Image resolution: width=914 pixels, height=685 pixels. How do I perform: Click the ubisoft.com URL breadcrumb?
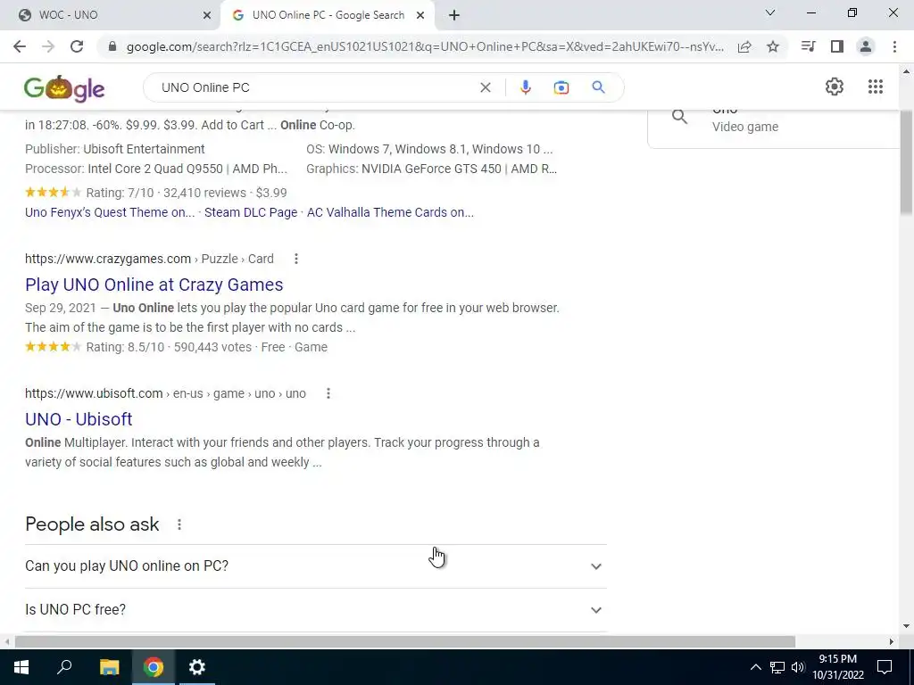click(x=165, y=393)
